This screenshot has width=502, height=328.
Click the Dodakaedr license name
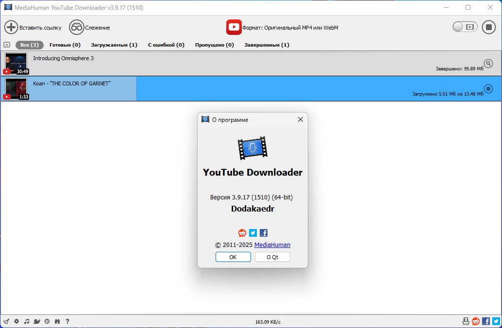252,209
